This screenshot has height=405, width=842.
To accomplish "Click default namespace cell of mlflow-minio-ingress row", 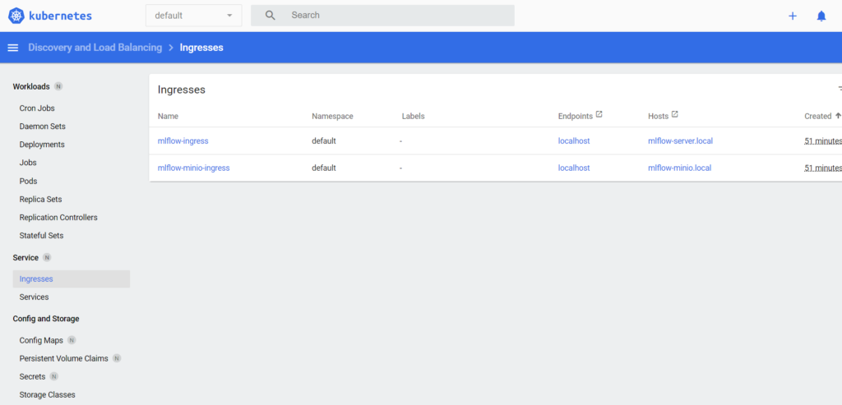I will pos(324,168).
